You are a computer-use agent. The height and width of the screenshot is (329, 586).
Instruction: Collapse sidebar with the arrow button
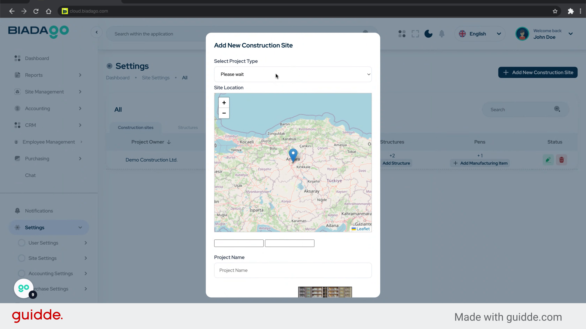coord(96,32)
